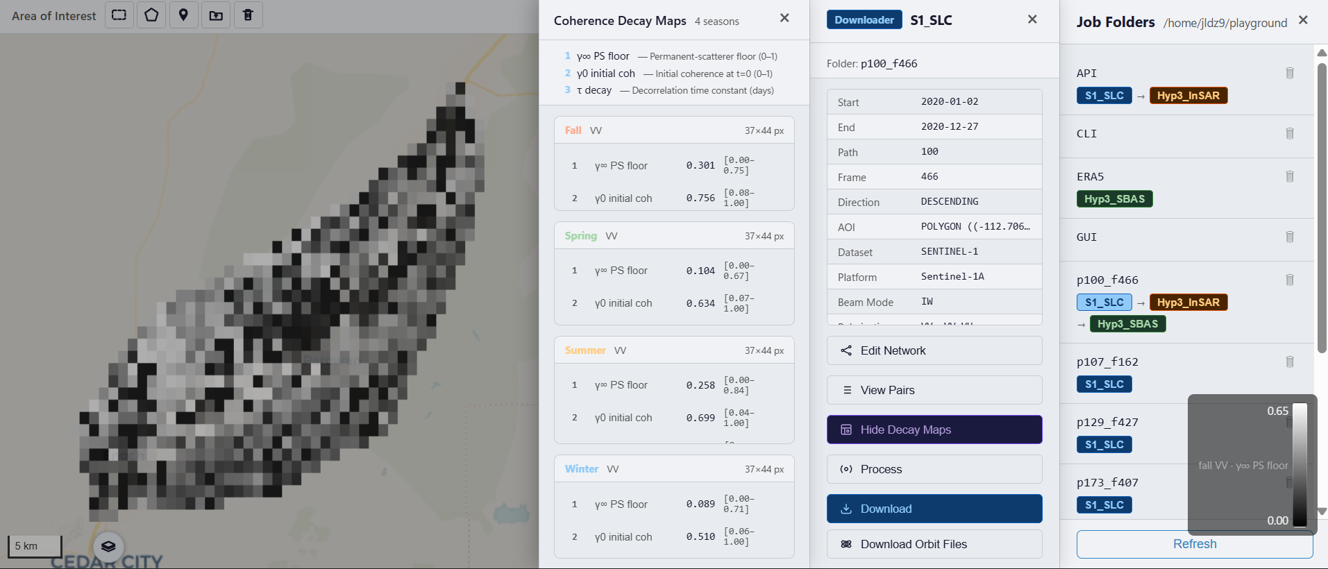Open the map layers button

click(x=108, y=546)
